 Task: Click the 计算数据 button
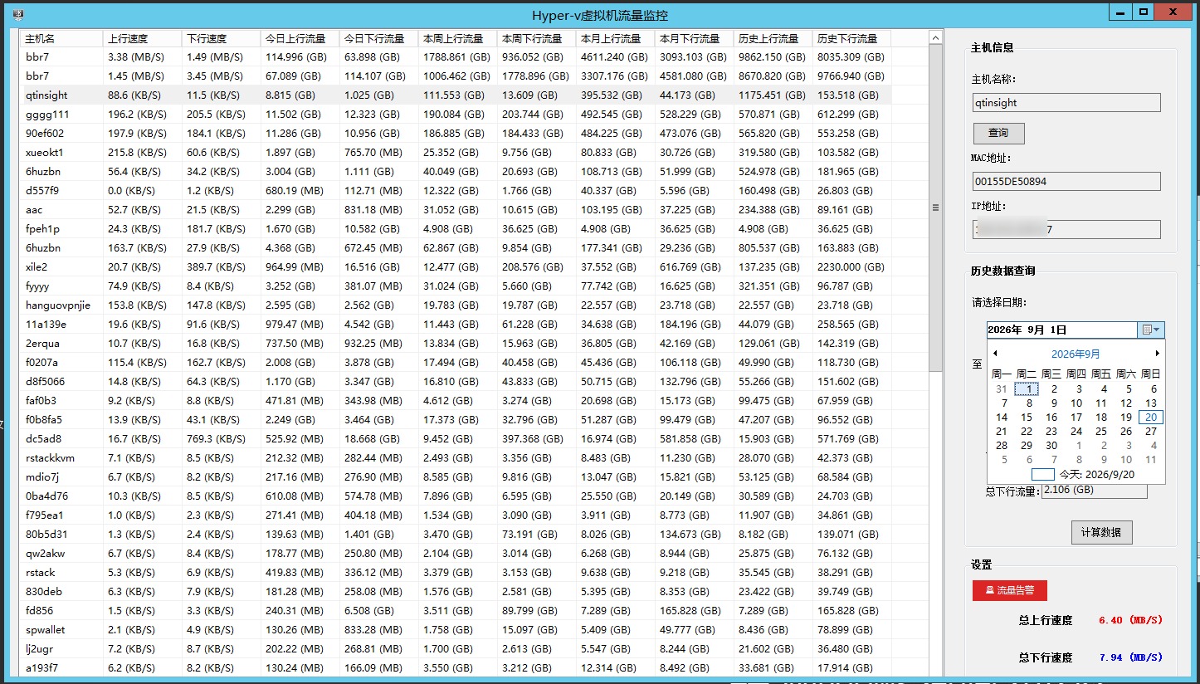pyautogui.click(x=1101, y=532)
